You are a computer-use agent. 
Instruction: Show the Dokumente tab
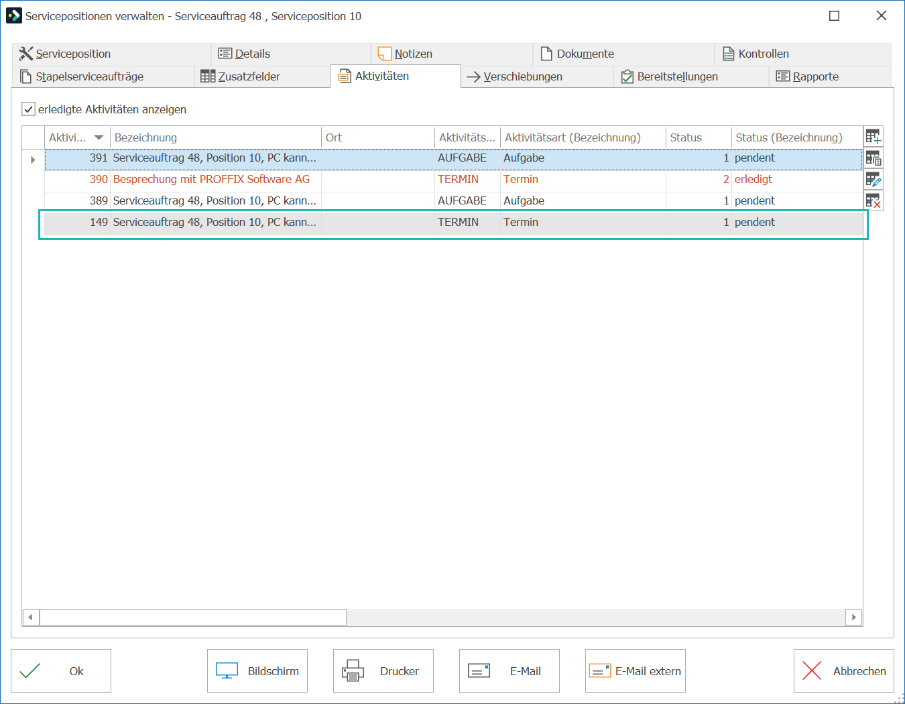click(623, 54)
